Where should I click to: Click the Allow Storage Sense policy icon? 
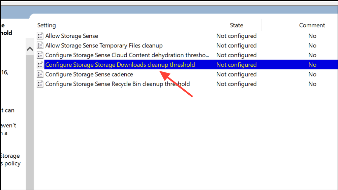point(40,36)
